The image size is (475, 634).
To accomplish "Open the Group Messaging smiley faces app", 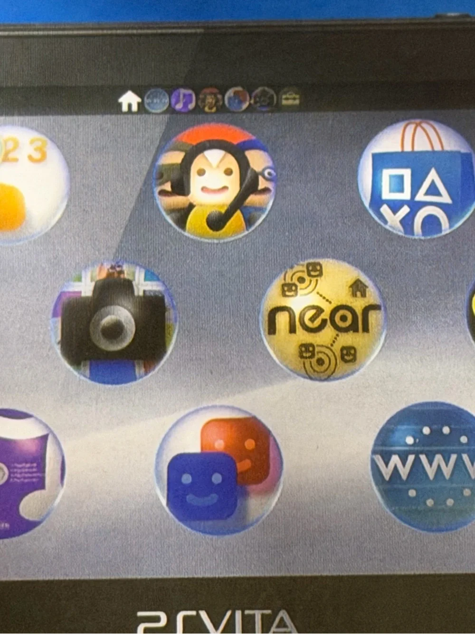I will pyautogui.click(x=219, y=469).
